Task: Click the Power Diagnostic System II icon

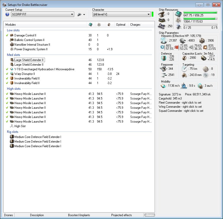Action: click(x=12, y=49)
